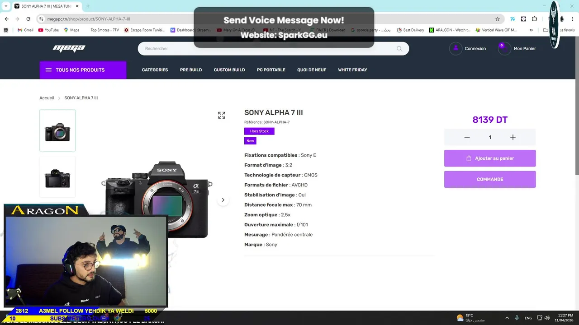Image resolution: width=579 pixels, height=325 pixels.
Task: Click the address bar URL
Action: tap(89, 19)
